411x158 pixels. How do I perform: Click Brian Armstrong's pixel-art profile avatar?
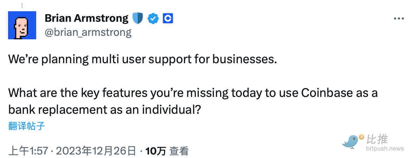coord(22,25)
